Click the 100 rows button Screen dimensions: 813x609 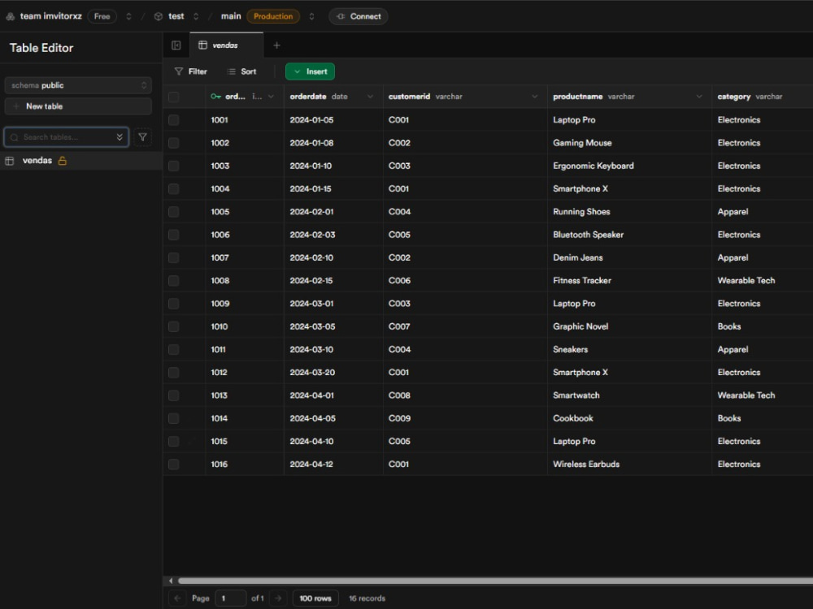coord(315,598)
